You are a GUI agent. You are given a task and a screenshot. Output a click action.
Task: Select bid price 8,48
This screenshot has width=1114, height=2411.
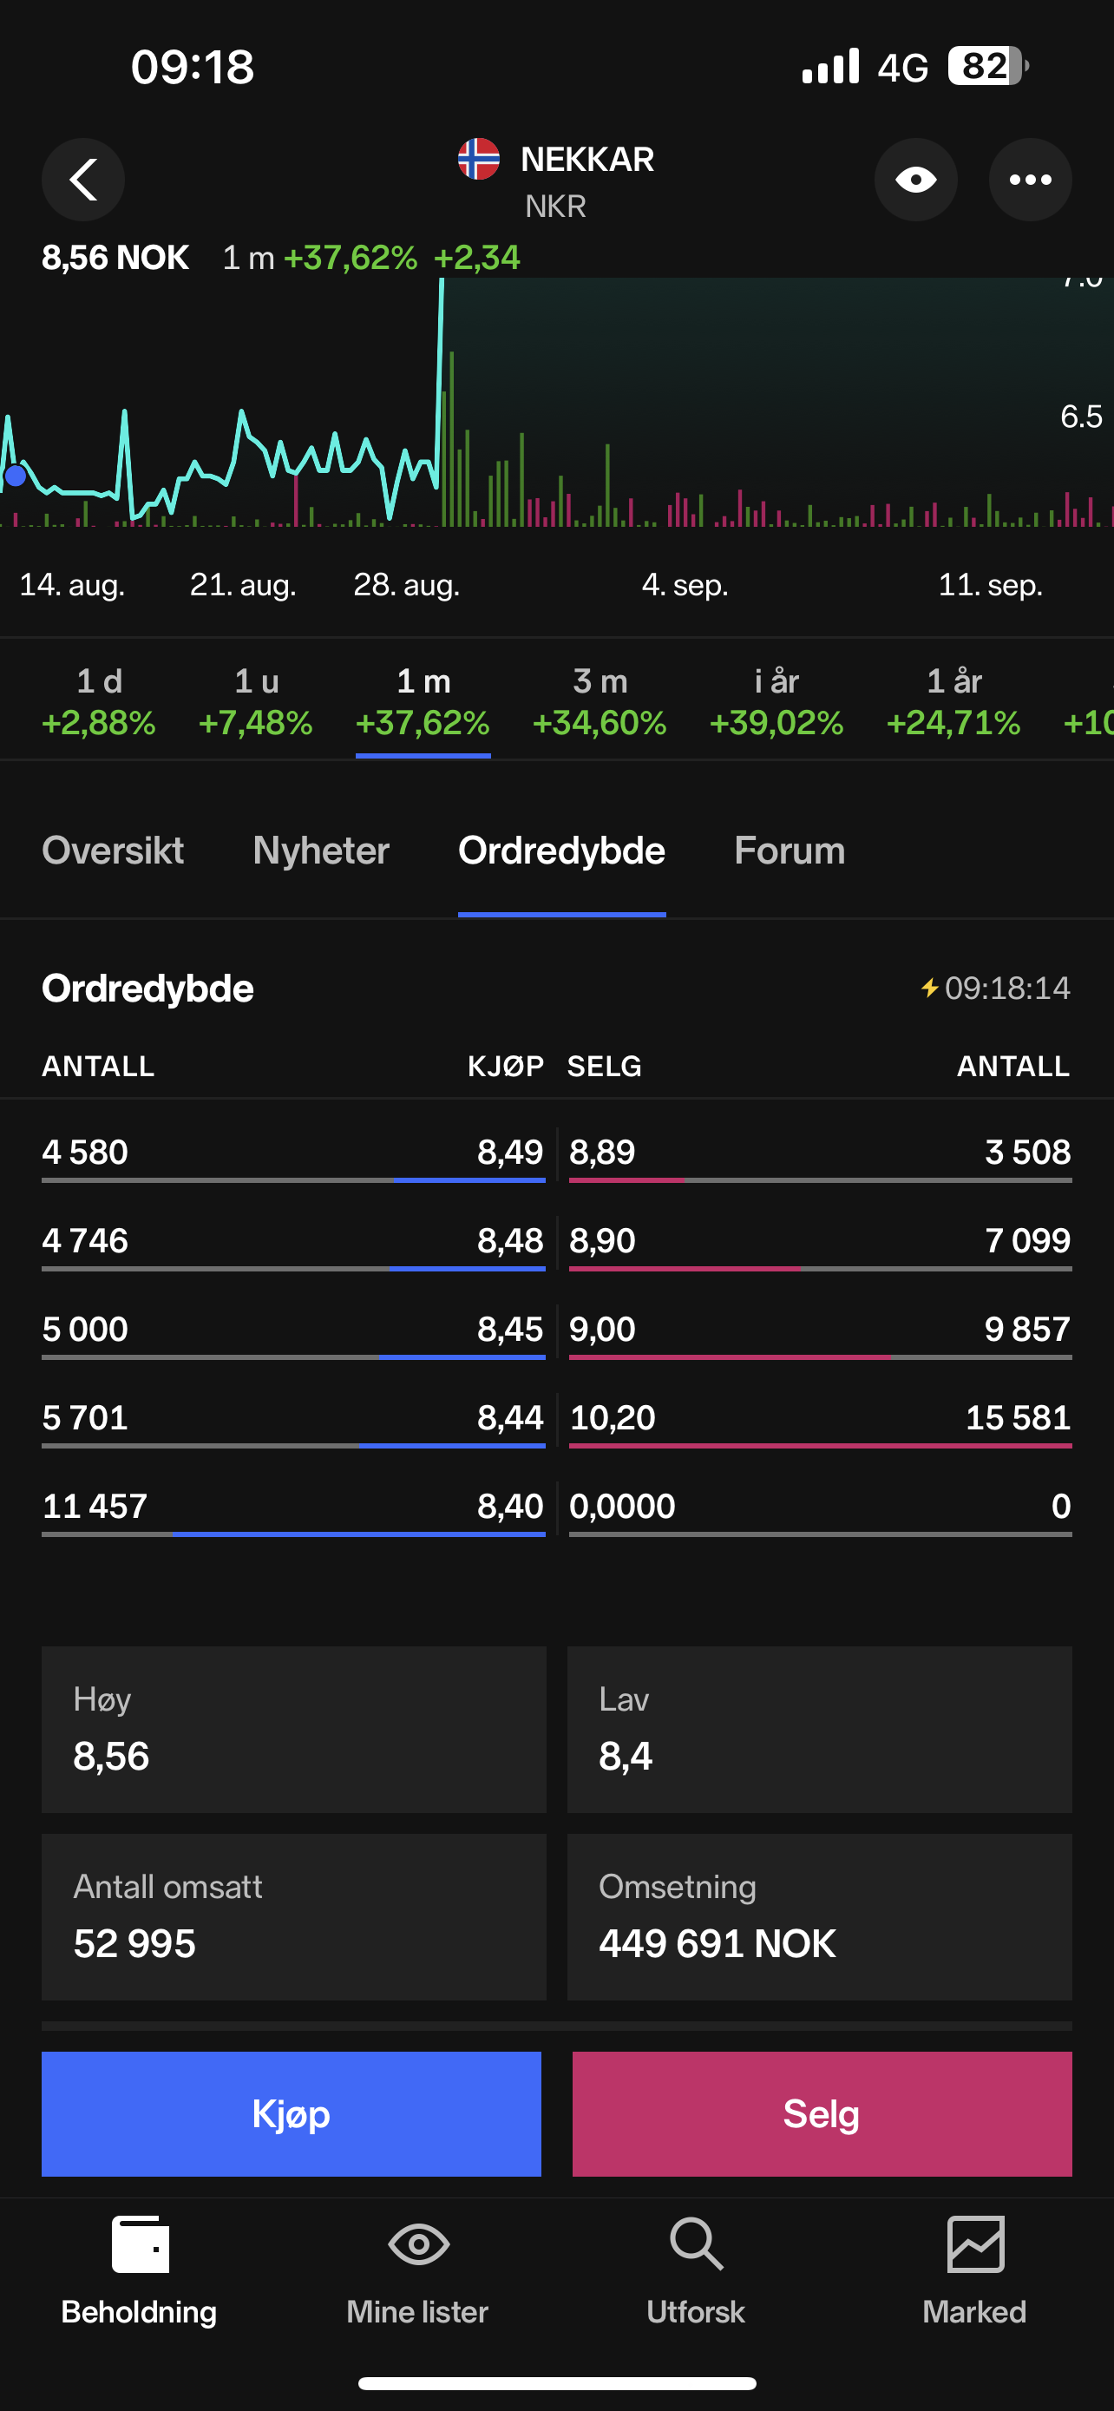(x=510, y=1241)
